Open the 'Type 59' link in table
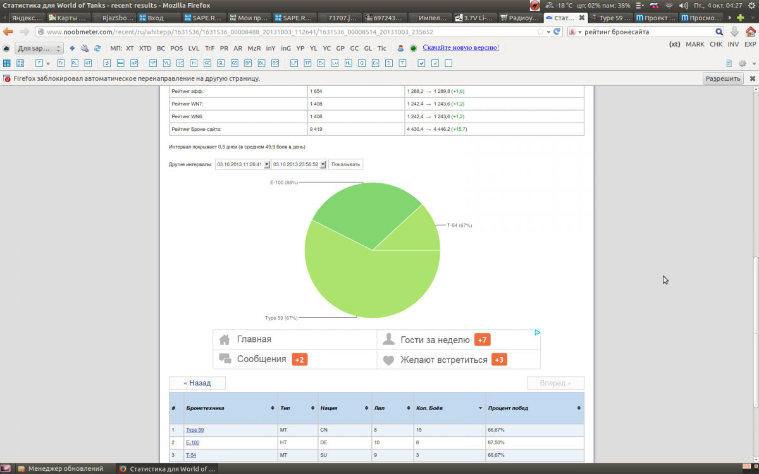The height and width of the screenshot is (474, 759). tap(195, 430)
